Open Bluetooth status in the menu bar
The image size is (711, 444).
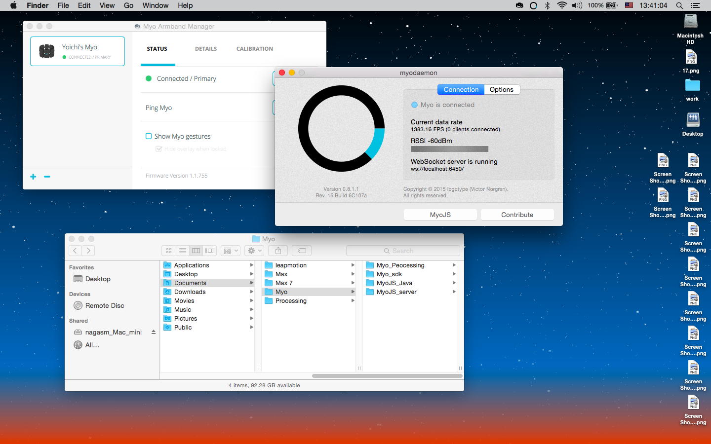(x=547, y=5)
